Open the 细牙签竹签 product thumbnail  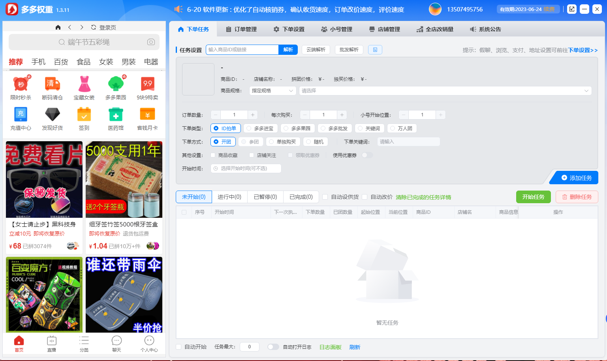pos(124,180)
